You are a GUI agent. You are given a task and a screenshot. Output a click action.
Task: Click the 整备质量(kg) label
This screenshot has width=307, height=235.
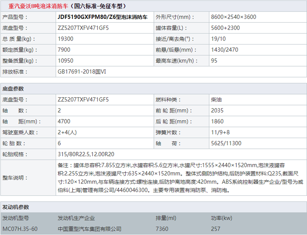[20, 61]
